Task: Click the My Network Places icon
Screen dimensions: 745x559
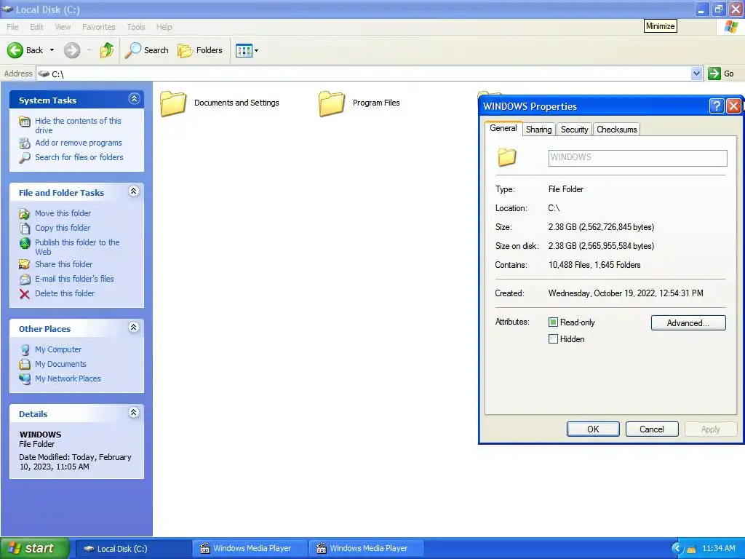Action: click(25, 378)
